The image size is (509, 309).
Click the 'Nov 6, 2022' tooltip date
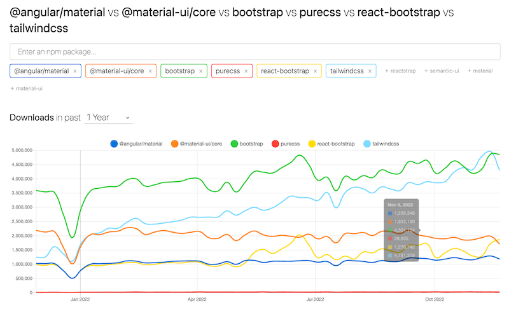[x=400, y=205]
